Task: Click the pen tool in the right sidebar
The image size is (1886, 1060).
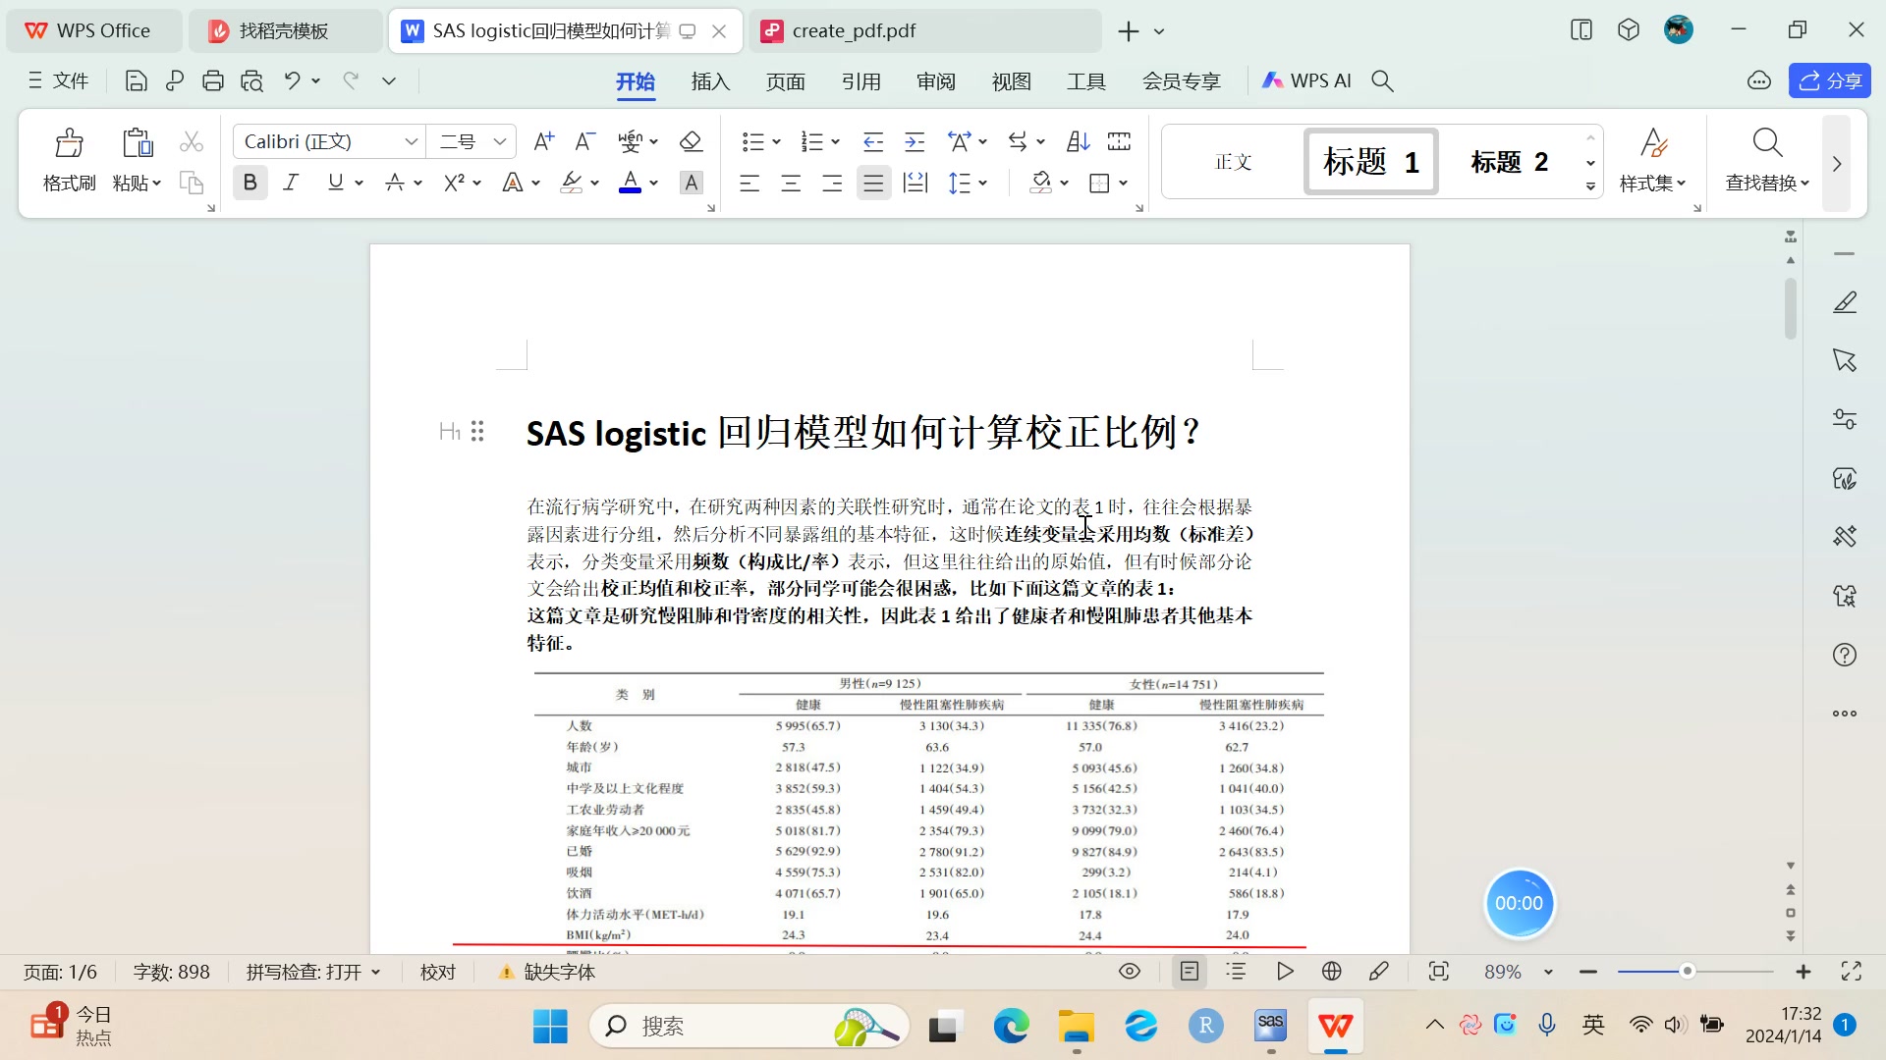Action: (x=1844, y=302)
